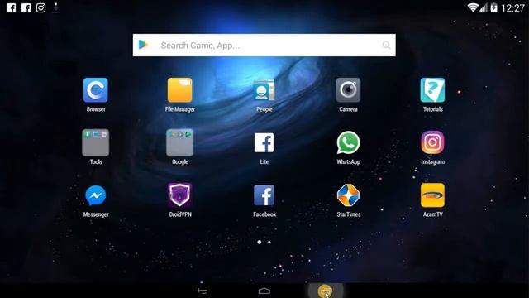This screenshot has height=298, width=529.
Task: Click the mobile signal strength icon
Action: click(x=483, y=7)
